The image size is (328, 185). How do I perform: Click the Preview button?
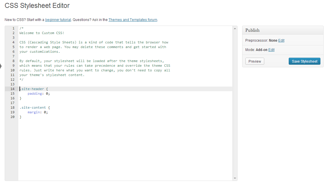tap(255, 61)
